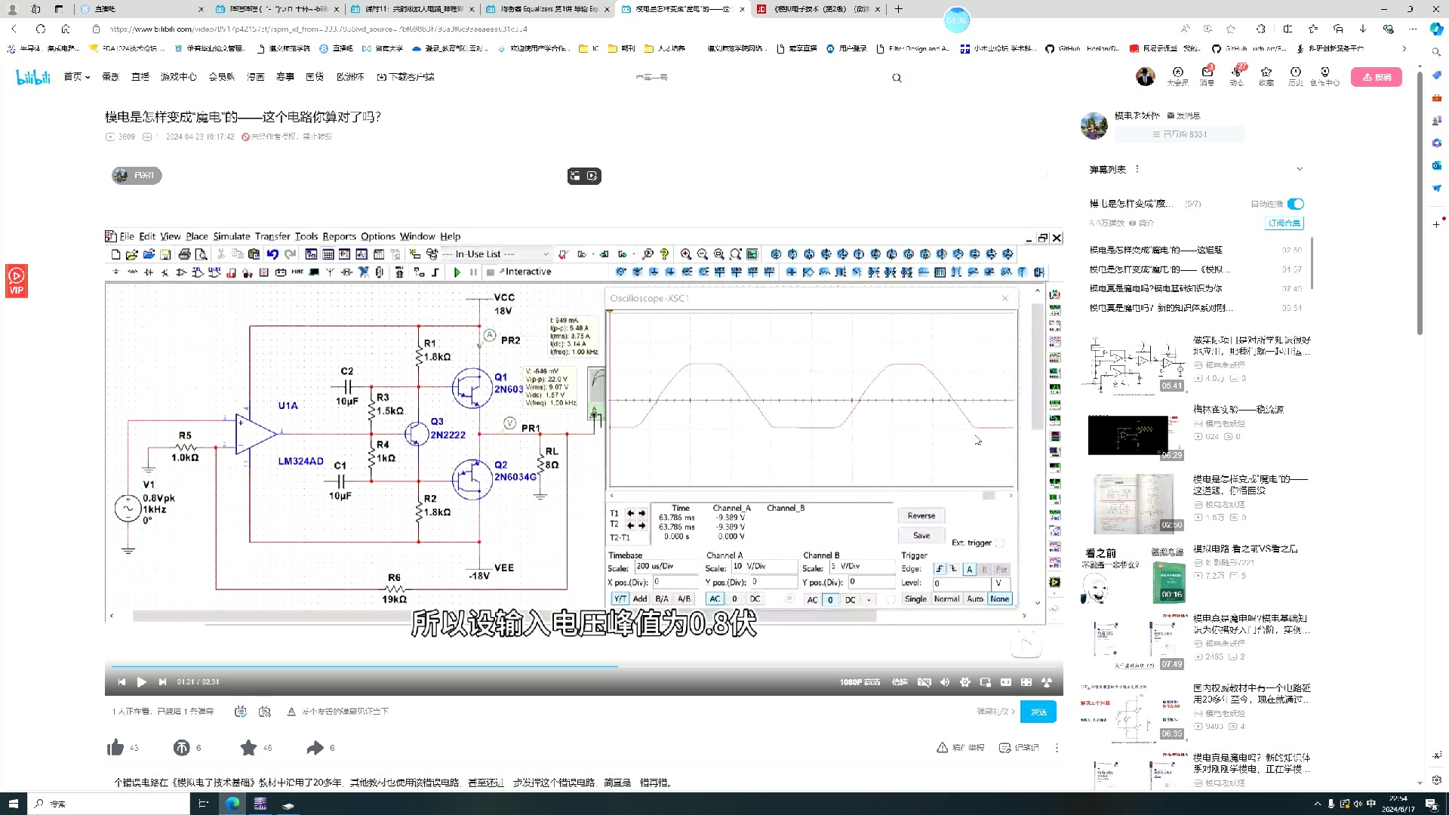Open the Tools menu in Multisim

306,236
